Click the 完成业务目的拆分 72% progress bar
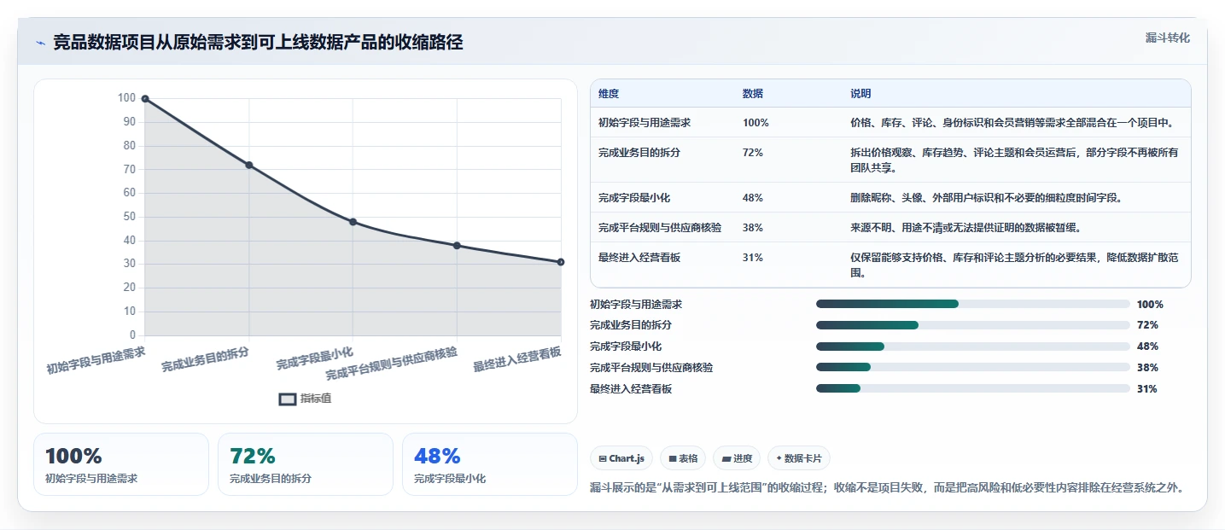1225x530 pixels. pyautogui.click(x=973, y=325)
